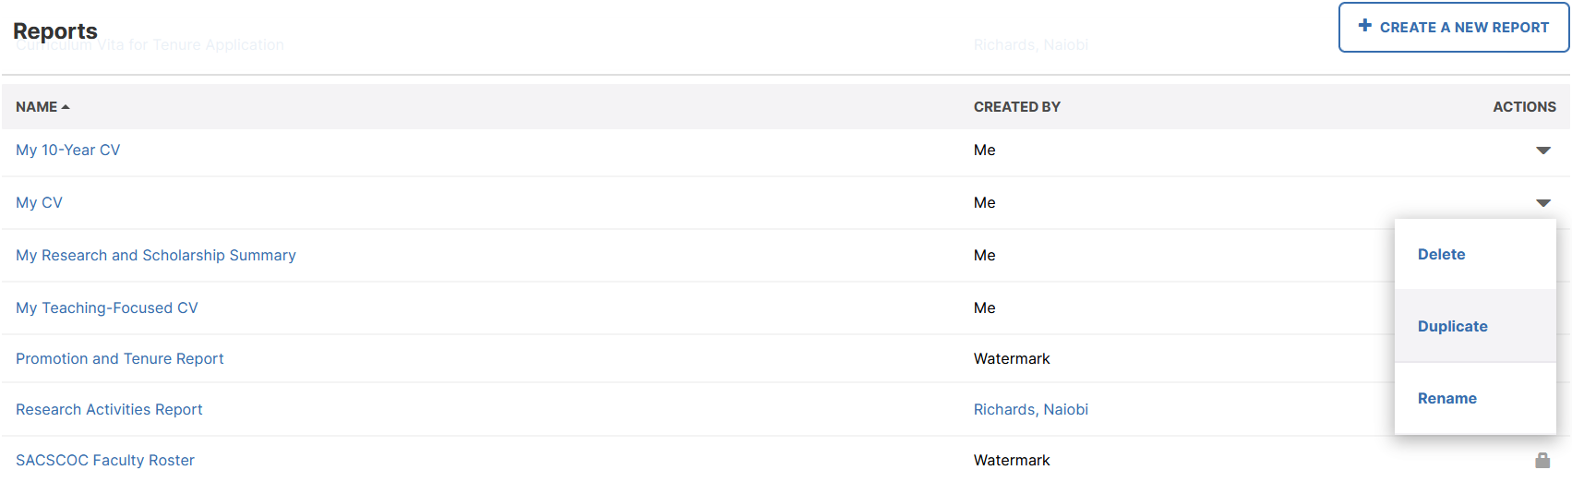Image resolution: width=1572 pixels, height=482 pixels.
Task: Select Delete from the actions menu
Action: click(1441, 255)
